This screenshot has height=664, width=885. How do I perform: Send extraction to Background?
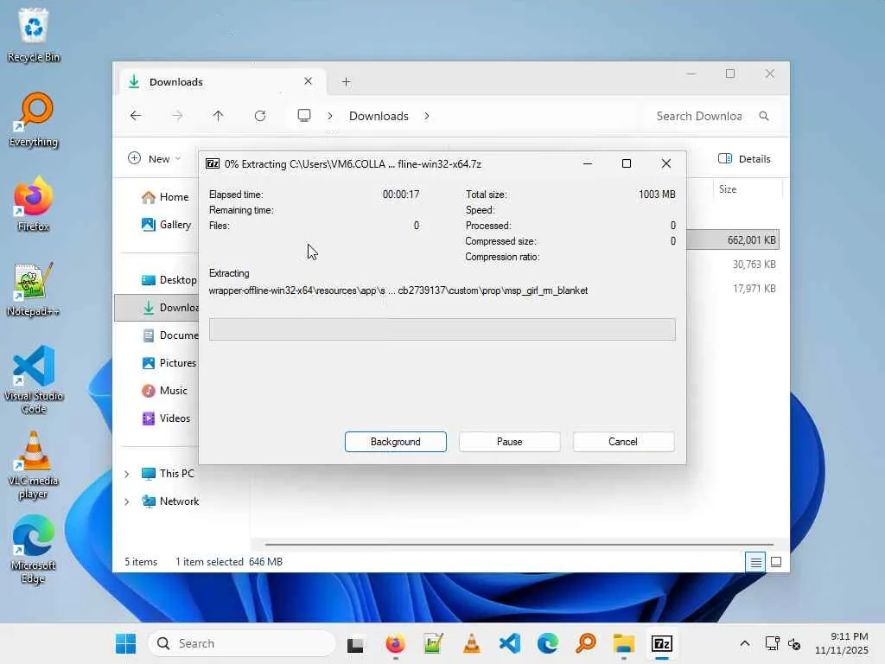pos(395,442)
